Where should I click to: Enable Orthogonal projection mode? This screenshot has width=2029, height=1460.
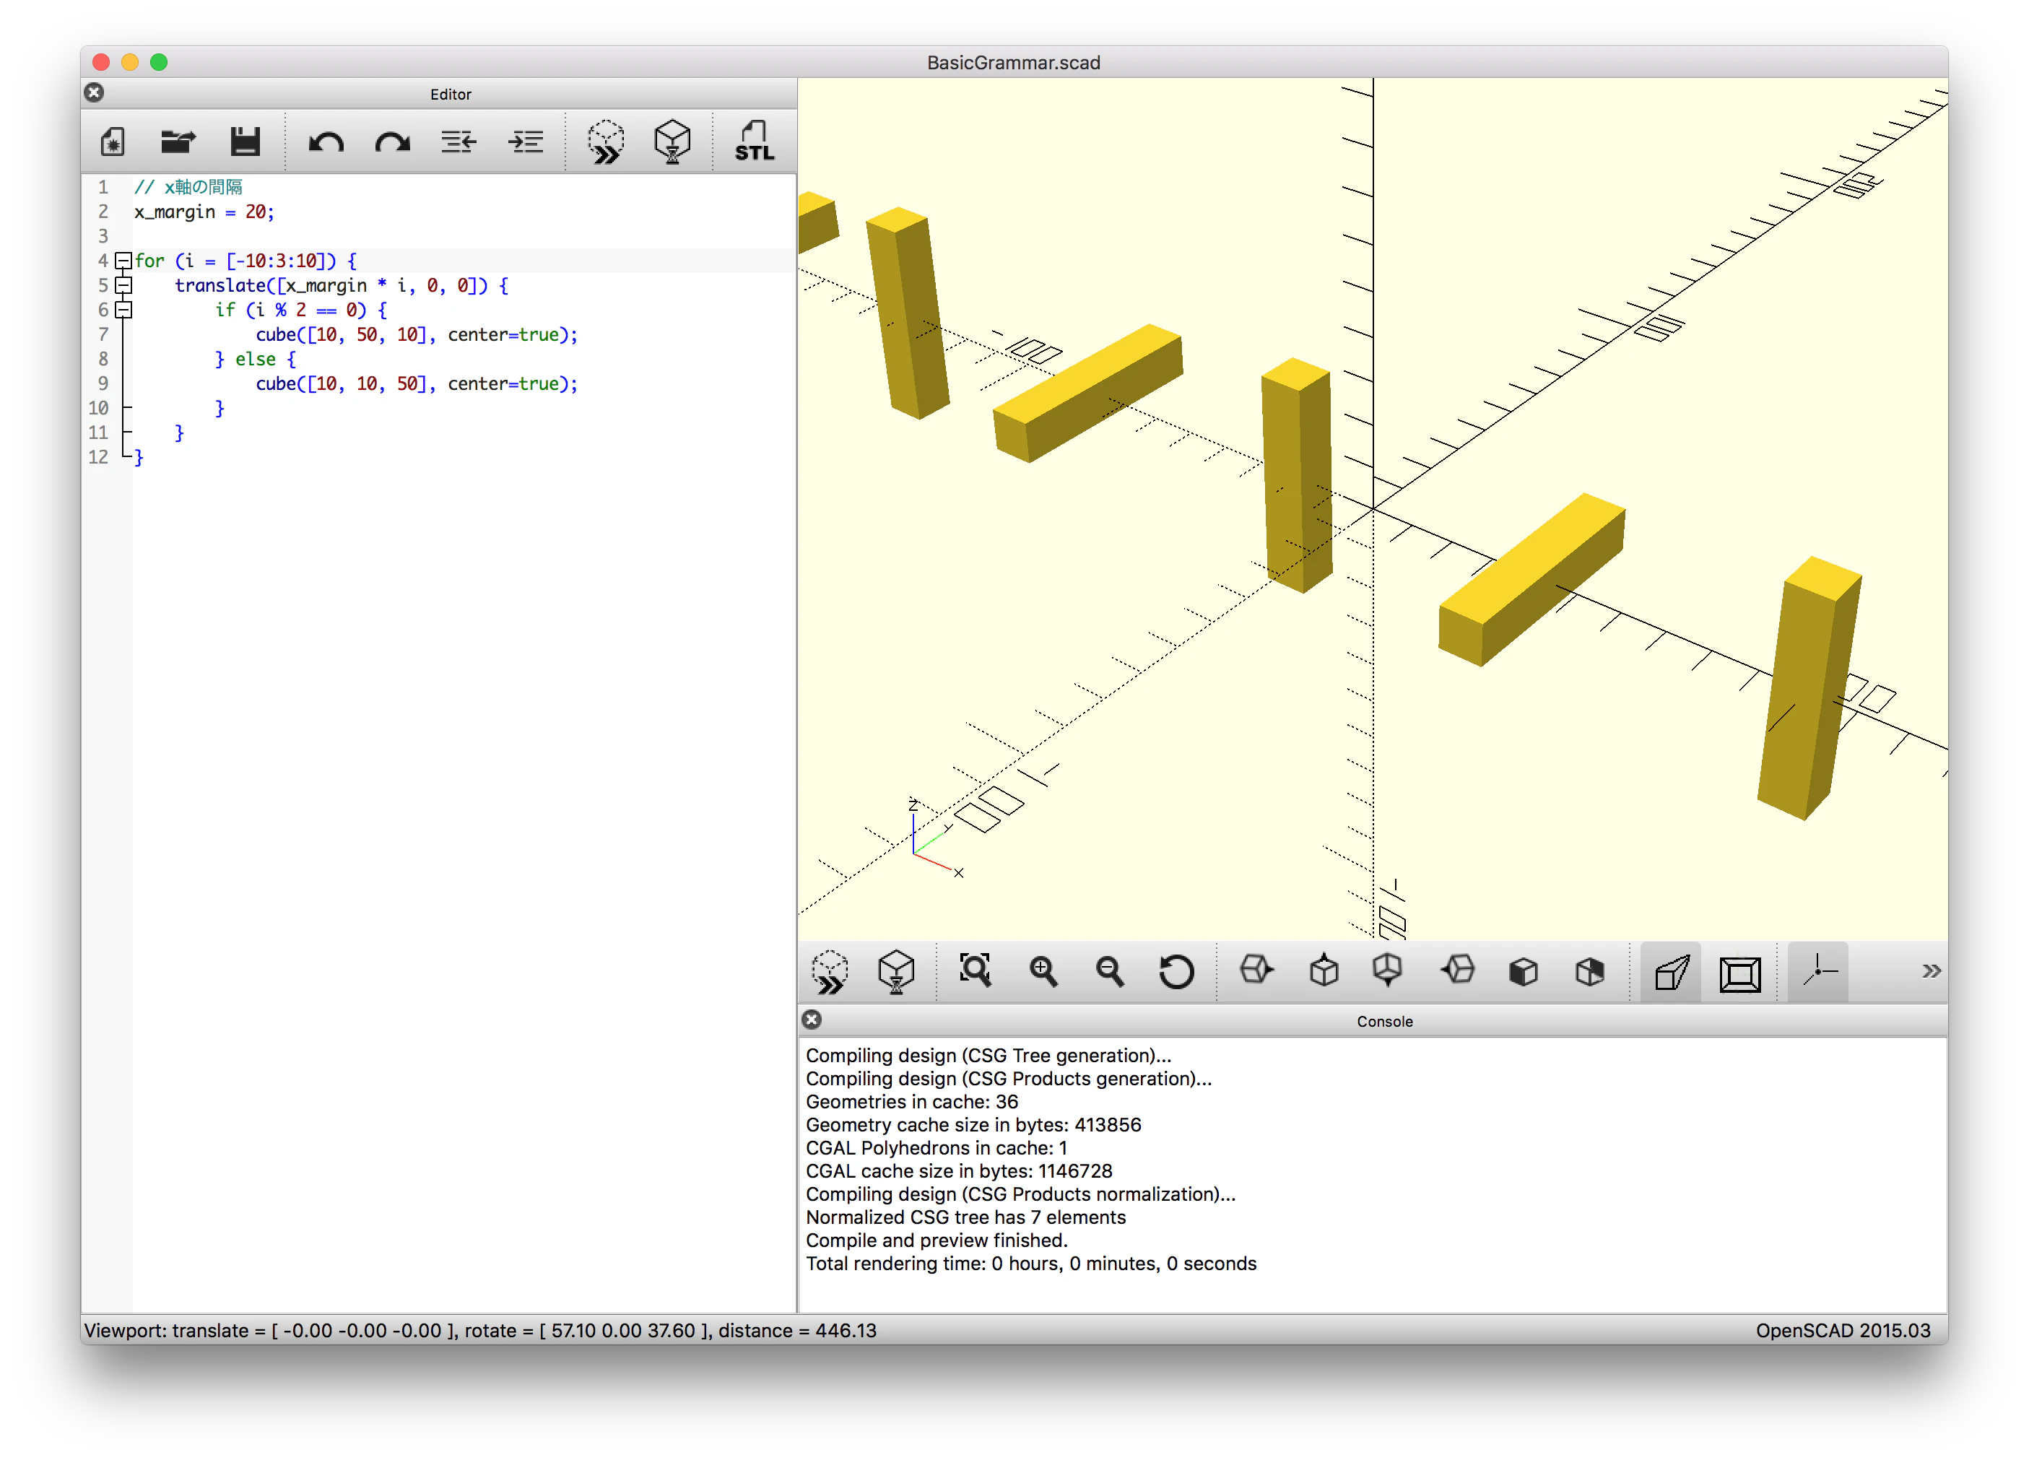(x=1740, y=973)
